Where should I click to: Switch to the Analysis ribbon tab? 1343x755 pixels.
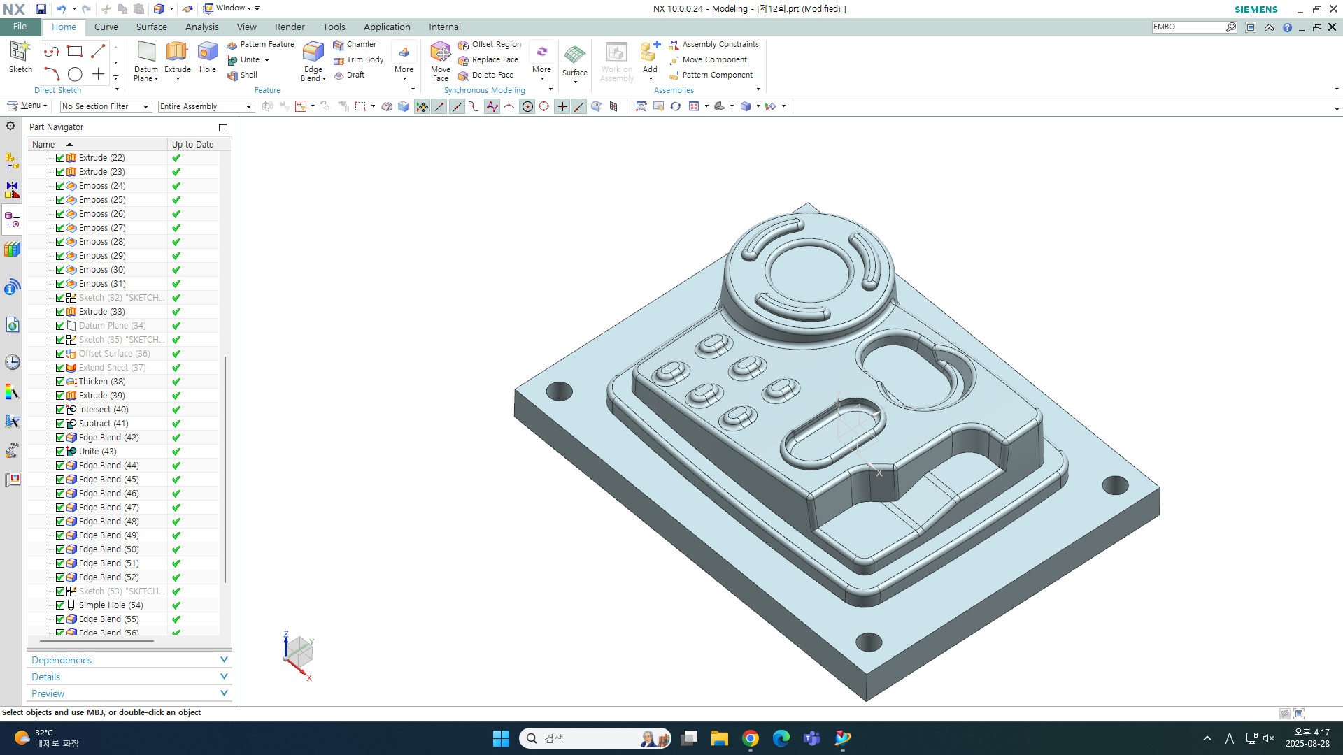(201, 27)
